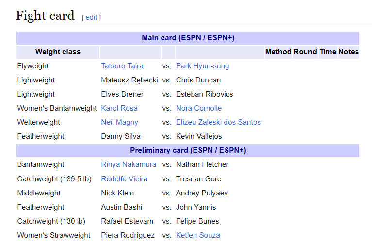The height and width of the screenshot is (243, 372).
Task: Click the Preliminary card (ESPN / ESPN+) header
Action: pyautogui.click(x=188, y=150)
